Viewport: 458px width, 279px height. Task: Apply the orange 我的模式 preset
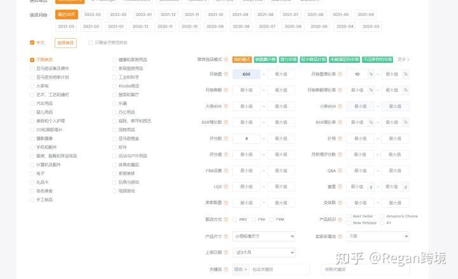coord(242,60)
